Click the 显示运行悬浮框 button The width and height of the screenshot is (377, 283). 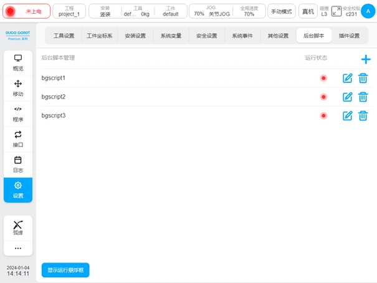click(65, 271)
